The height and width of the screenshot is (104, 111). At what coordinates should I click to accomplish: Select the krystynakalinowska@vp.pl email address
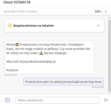(x=37, y=61)
